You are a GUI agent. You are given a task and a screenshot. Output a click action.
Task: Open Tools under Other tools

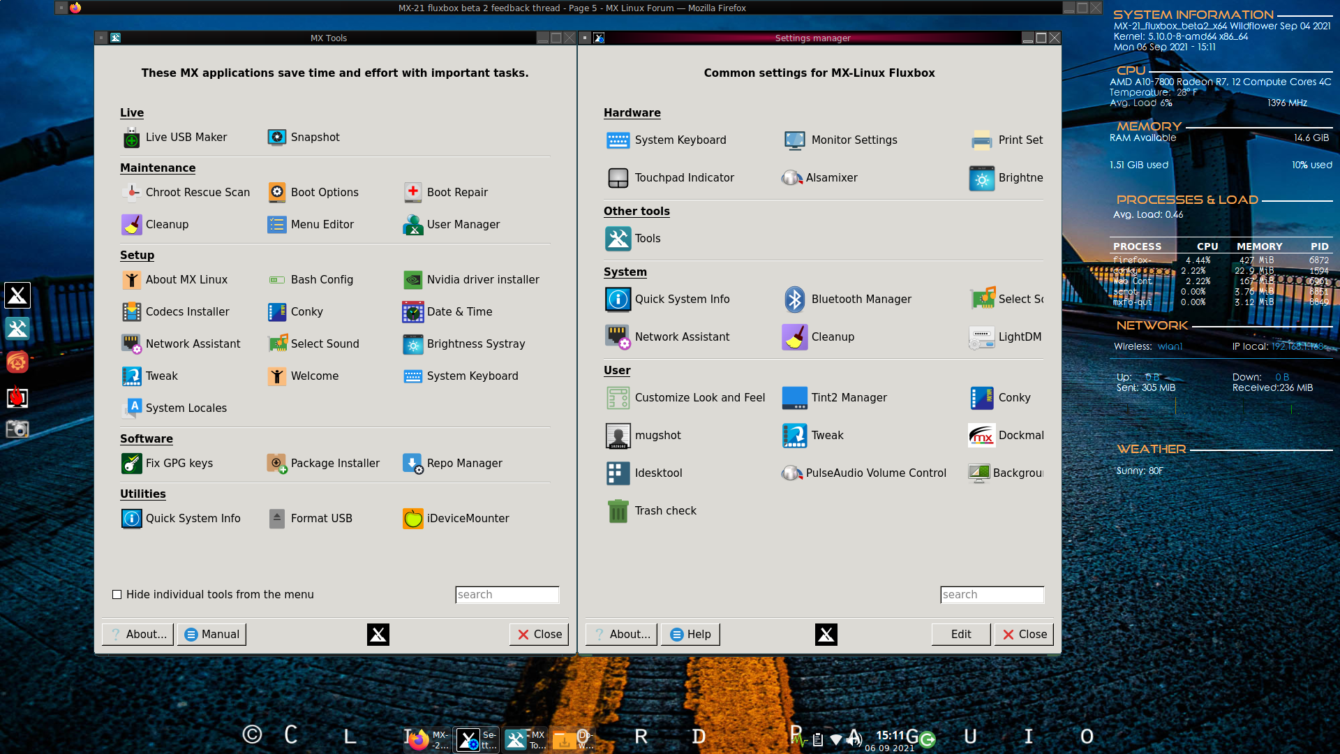point(633,238)
